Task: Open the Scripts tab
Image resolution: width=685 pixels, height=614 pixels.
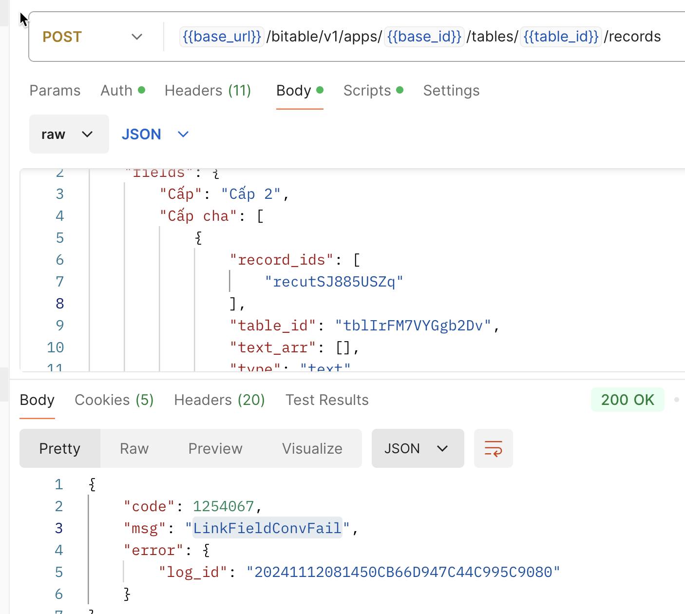Action: 373,91
